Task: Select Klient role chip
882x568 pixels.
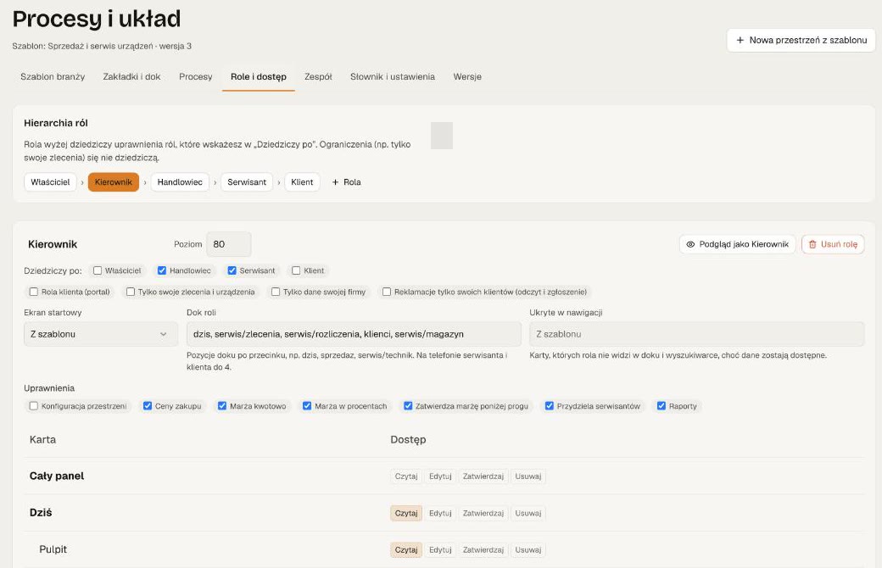Action: [302, 182]
